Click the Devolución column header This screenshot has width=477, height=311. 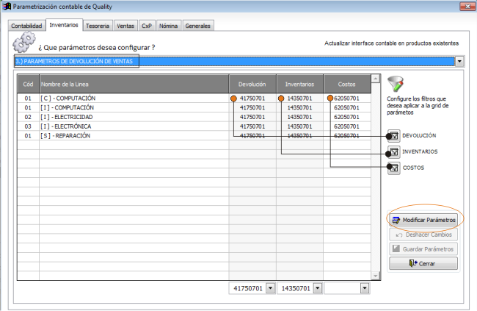[x=252, y=84]
